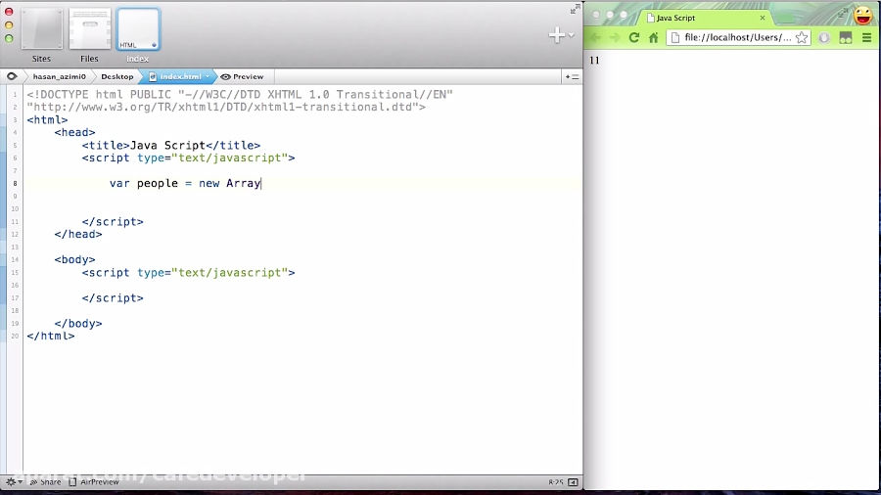881x495 pixels.
Task: Toggle AirPreview in status bar
Action: tap(94, 482)
